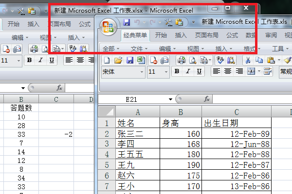Run spelling check in front window
The image size is (292, 194).
click(x=220, y=60)
